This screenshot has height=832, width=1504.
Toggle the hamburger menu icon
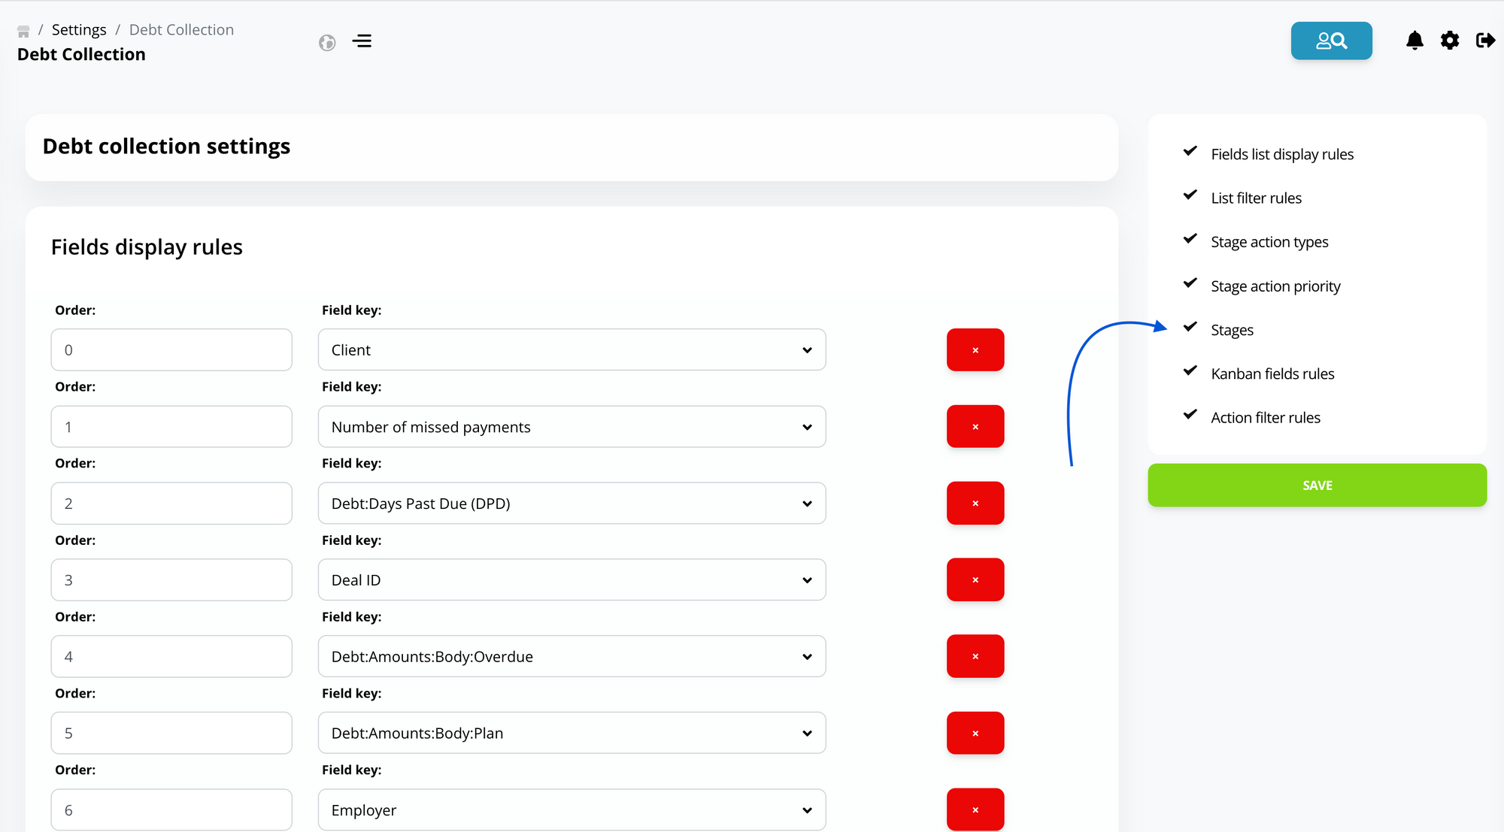362,41
